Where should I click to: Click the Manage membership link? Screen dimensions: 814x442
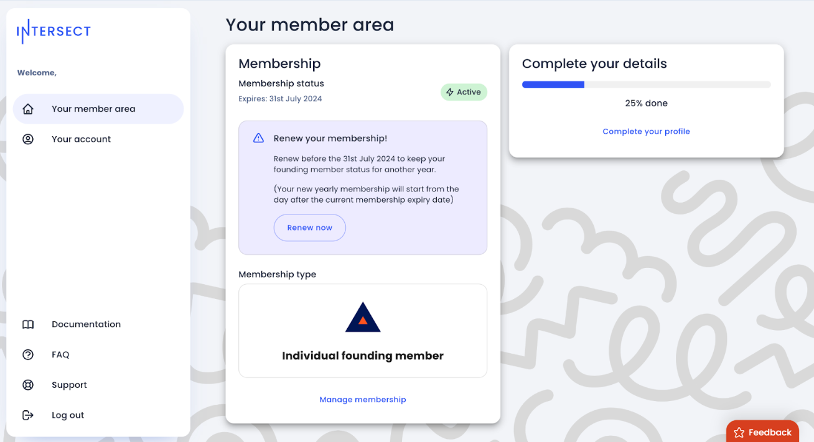point(363,400)
